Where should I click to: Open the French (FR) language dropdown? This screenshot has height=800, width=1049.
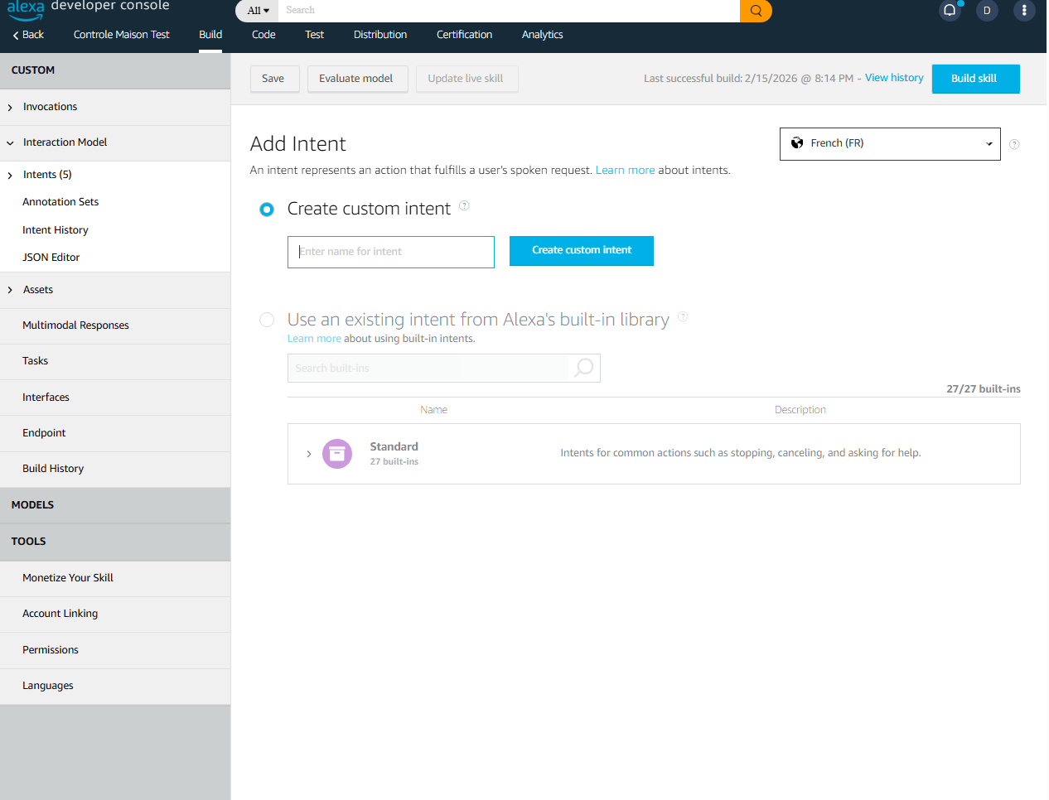889,144
